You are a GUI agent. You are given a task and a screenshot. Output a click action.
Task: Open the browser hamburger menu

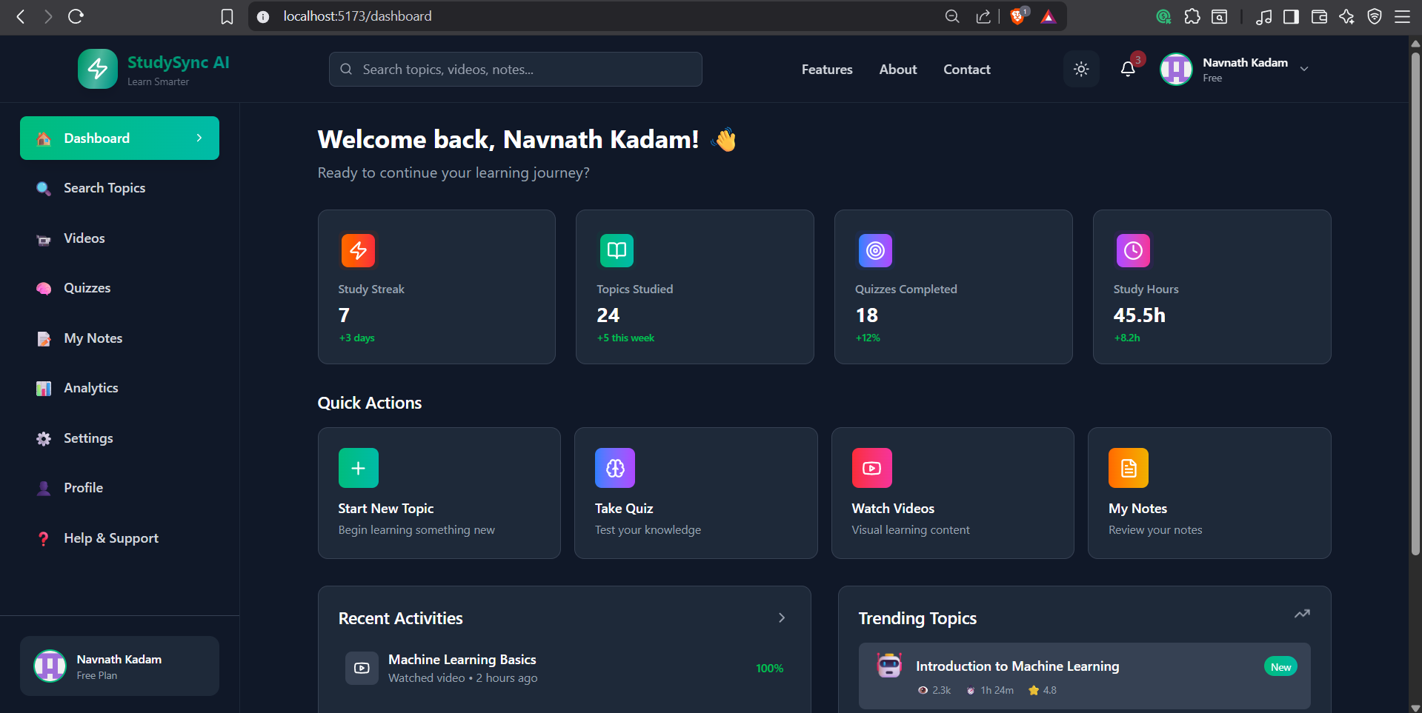pos(1402,16)
